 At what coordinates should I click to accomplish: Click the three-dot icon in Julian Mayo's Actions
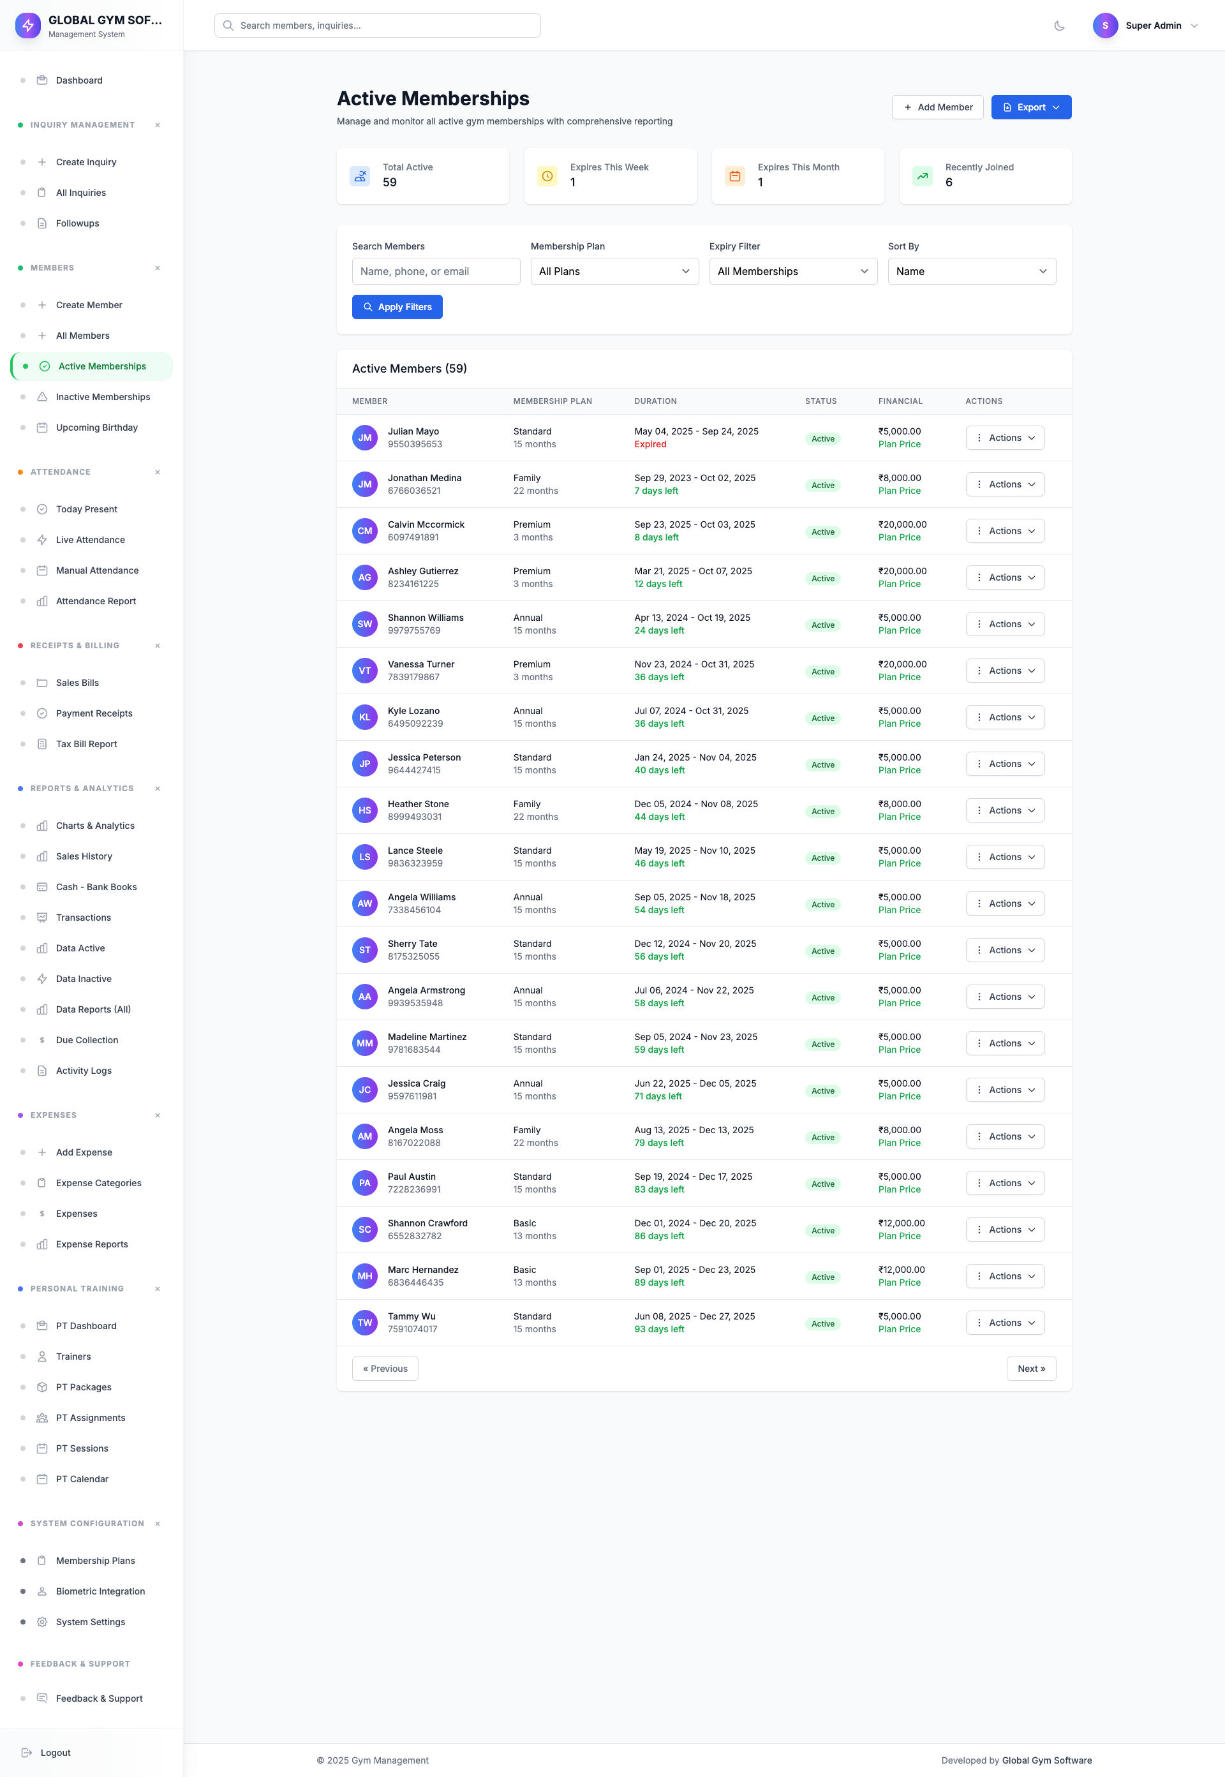(979, 438)
